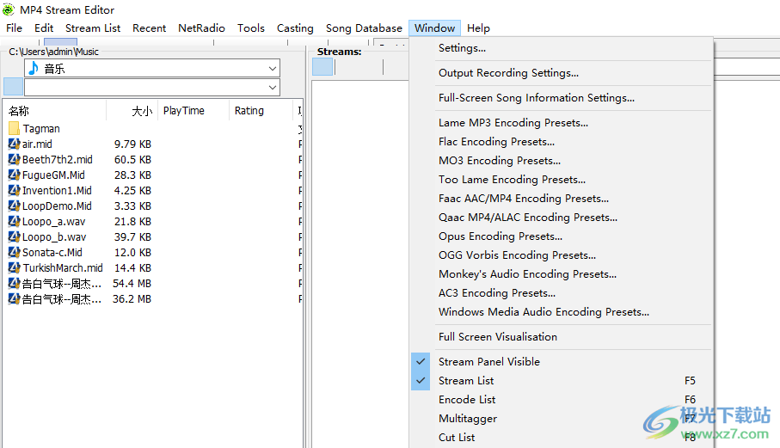Viewport: 780px width, 448px height.
Task: Click Beeth7th2.mid file icon
Action: [14, 160]
